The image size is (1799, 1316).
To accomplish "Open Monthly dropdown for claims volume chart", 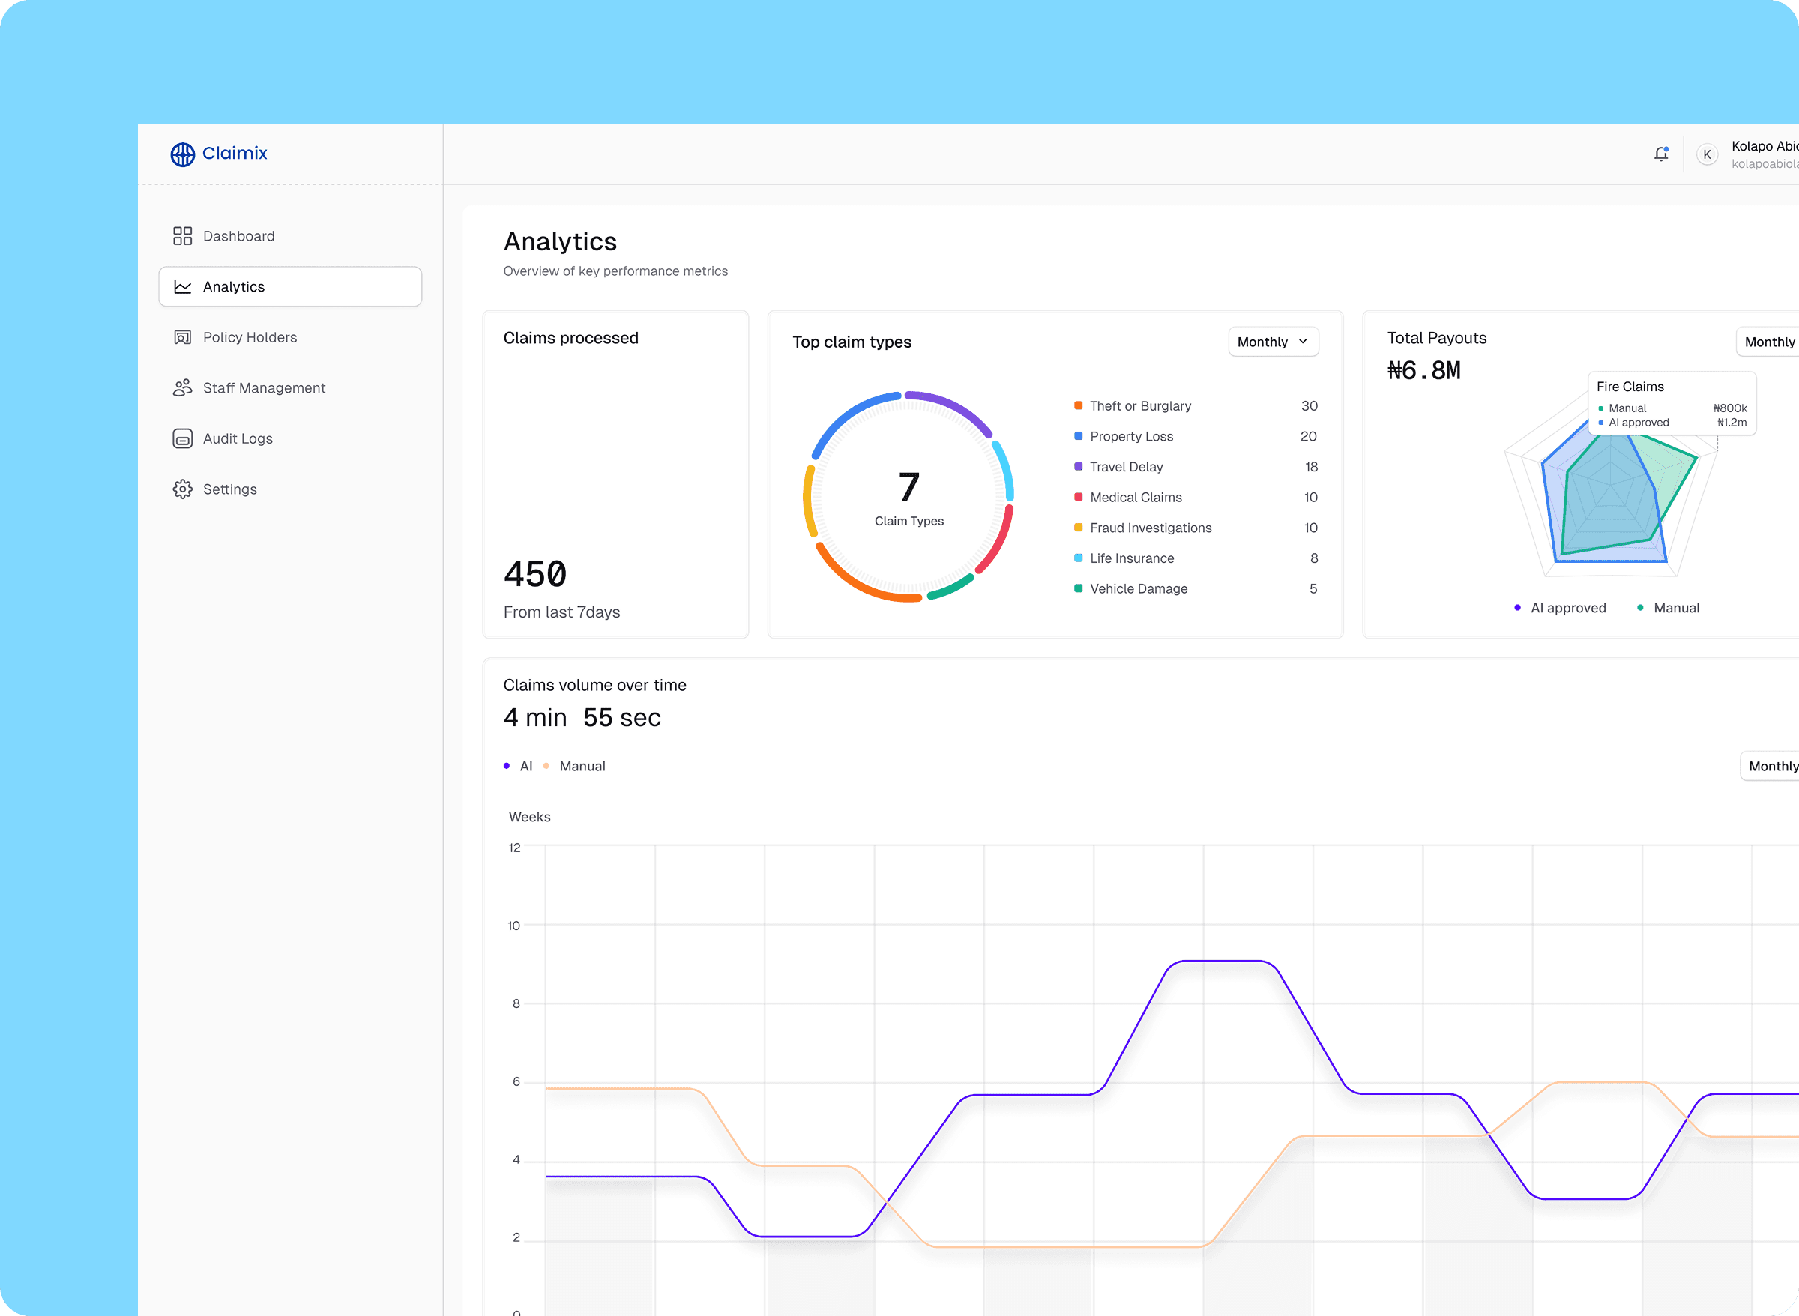I will pyautogui.click(x=1772, y=767).
